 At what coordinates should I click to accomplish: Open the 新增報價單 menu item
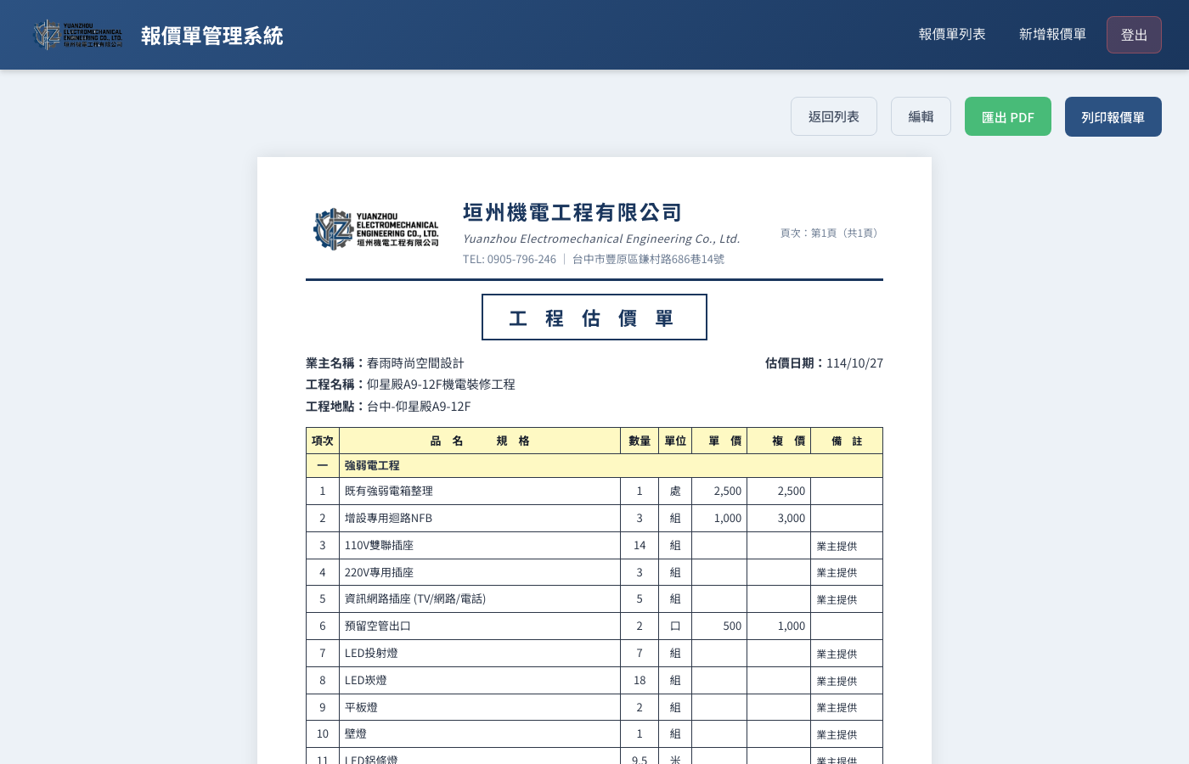tap(1052, 35)
